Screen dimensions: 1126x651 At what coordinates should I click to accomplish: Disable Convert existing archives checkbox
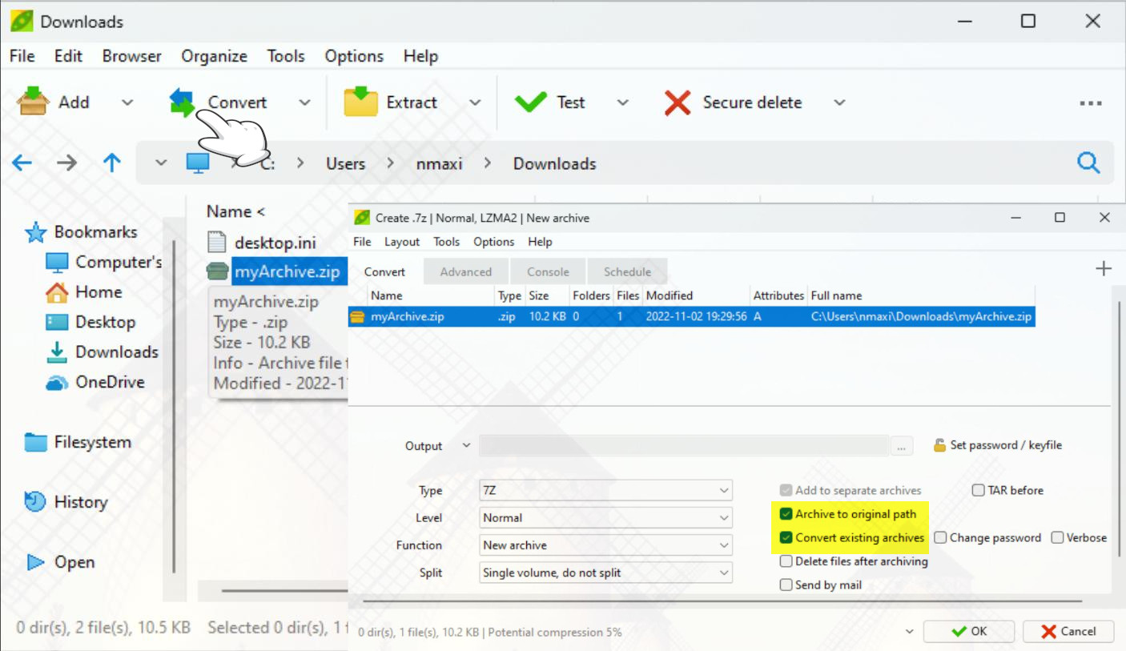coord(786,538)
